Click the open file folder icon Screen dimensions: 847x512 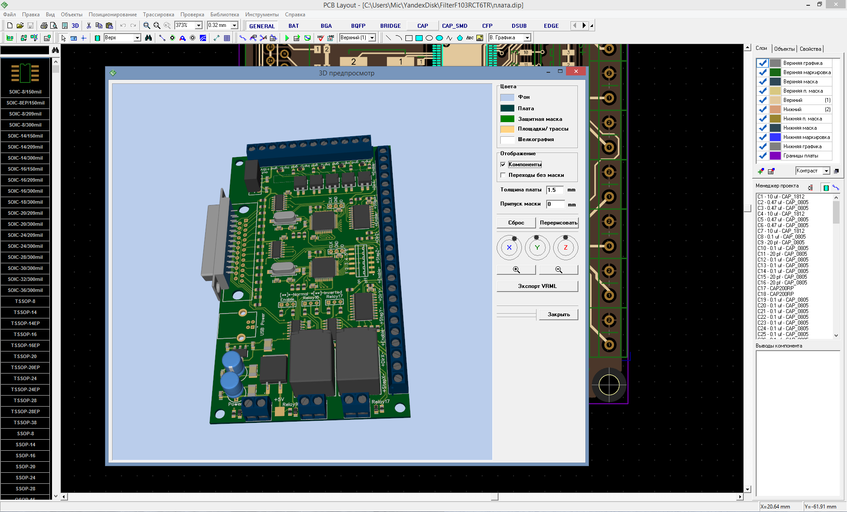(x=20, y=26)
